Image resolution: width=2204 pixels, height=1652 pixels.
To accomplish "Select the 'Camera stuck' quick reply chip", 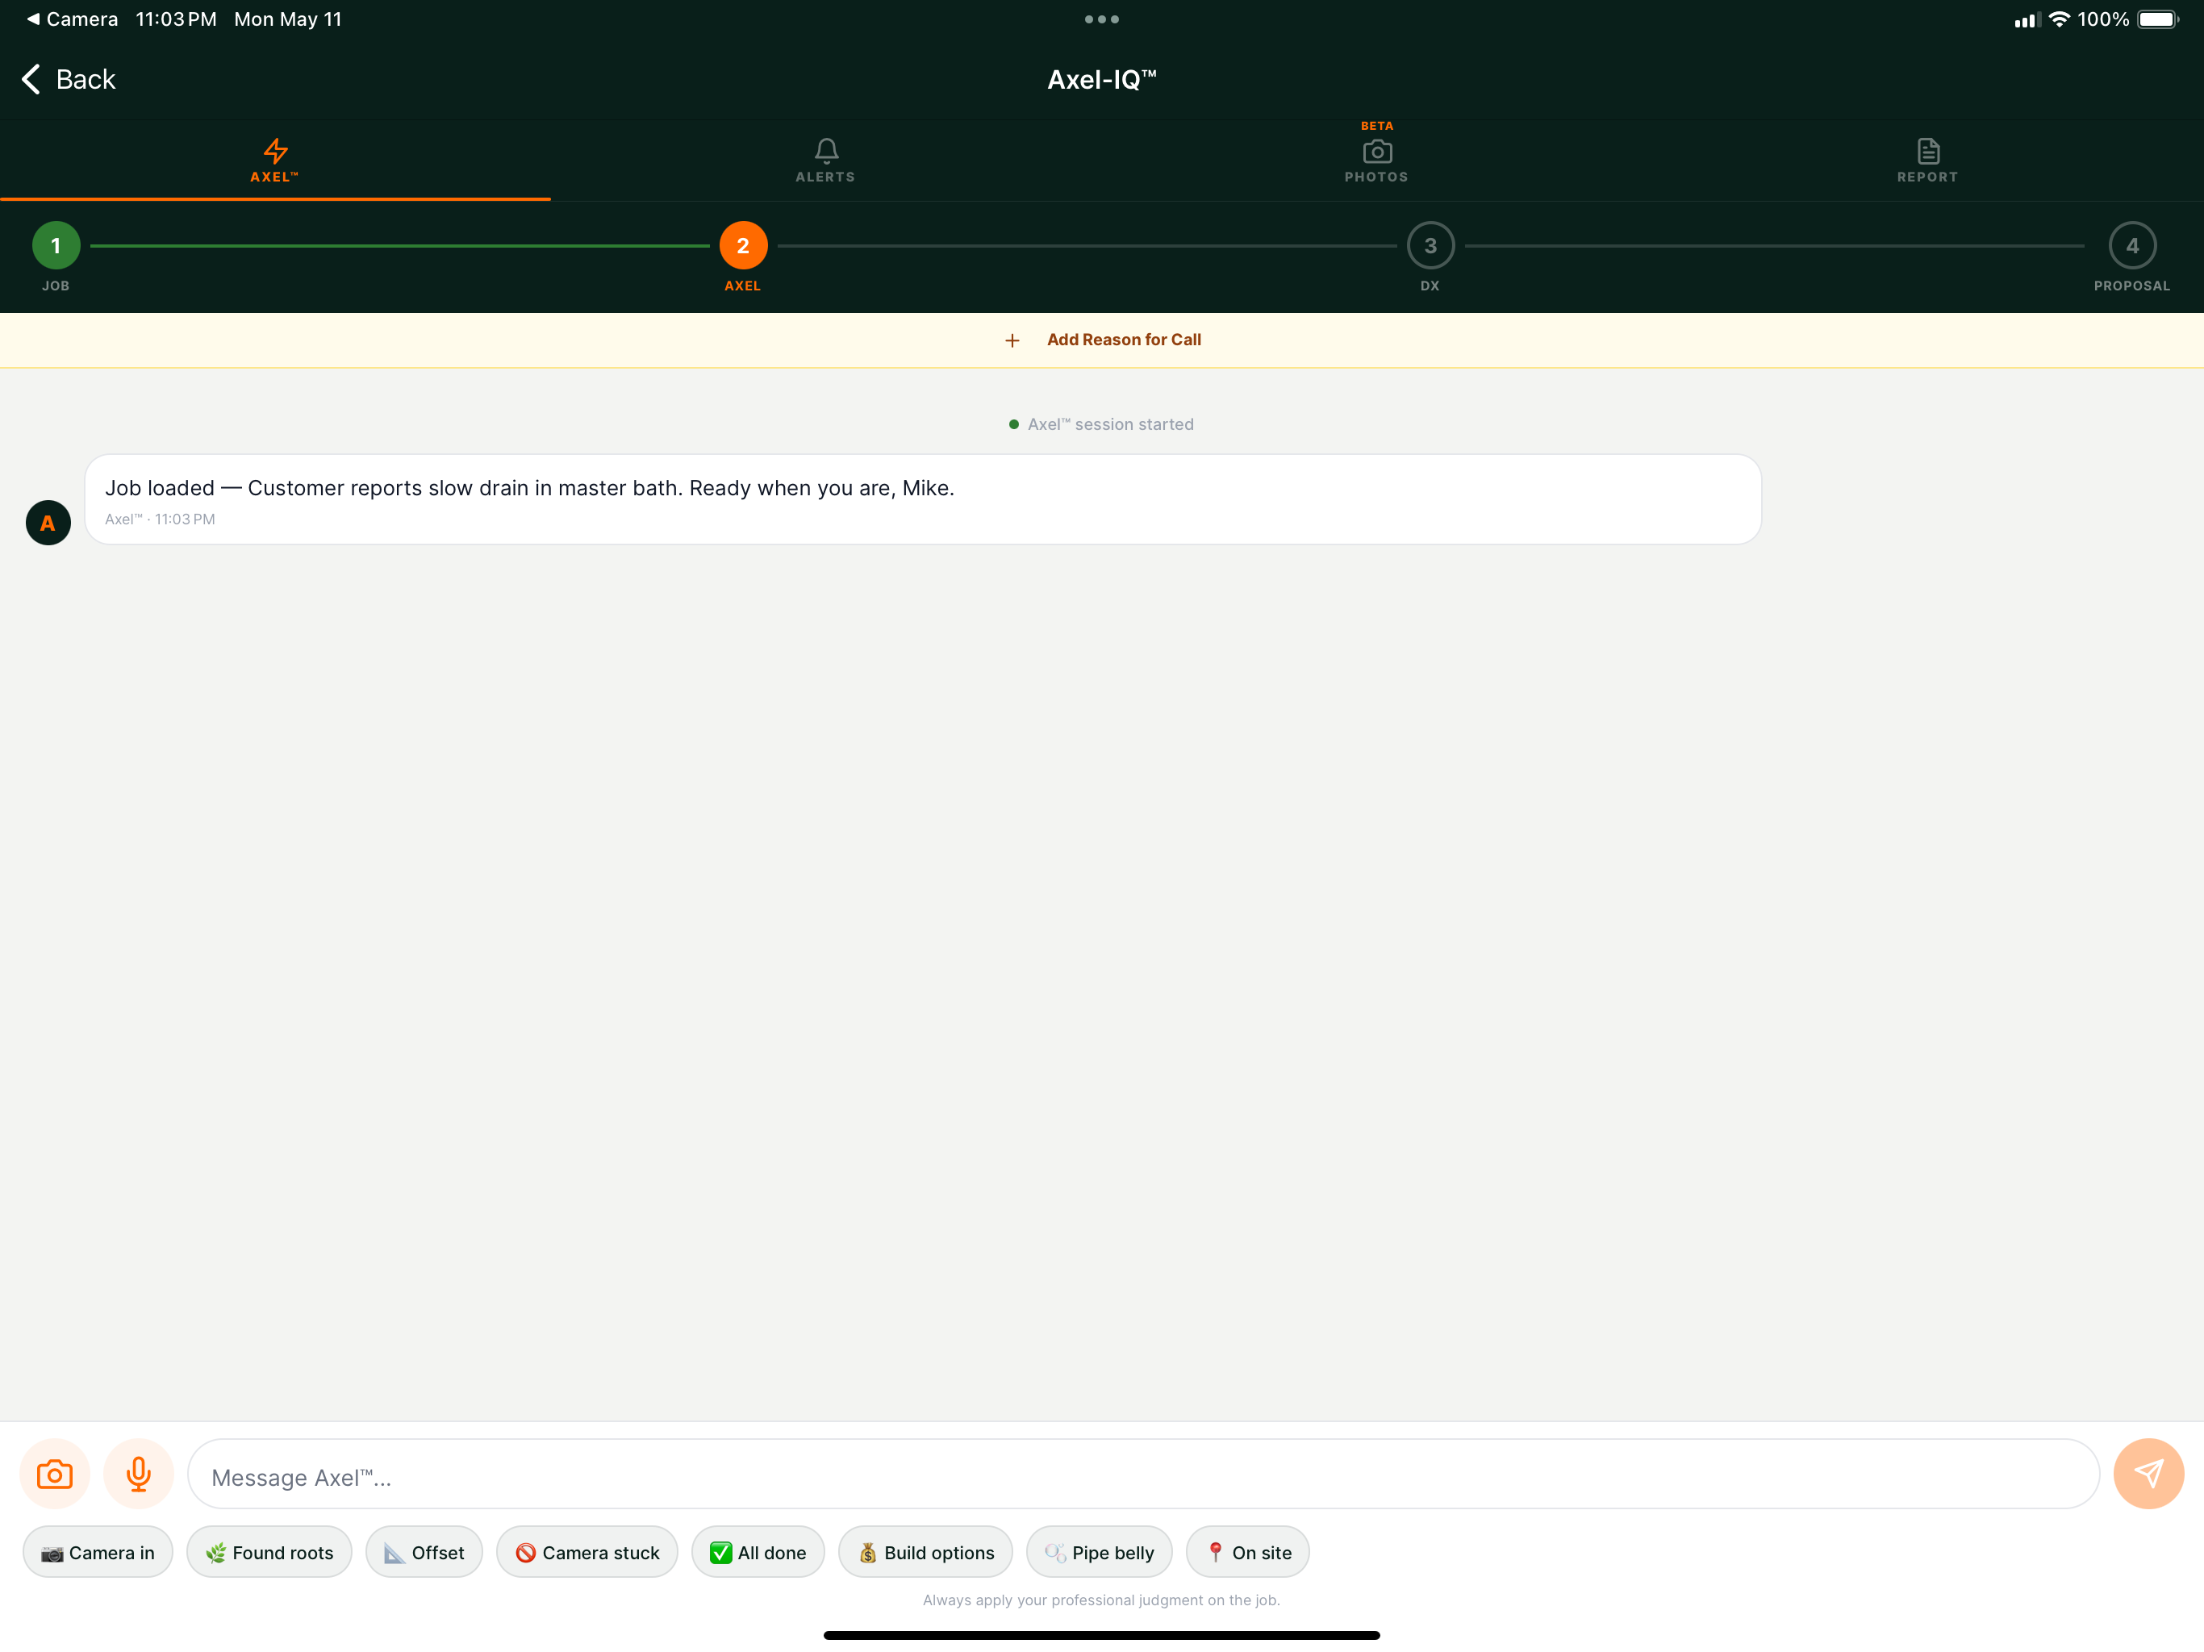I will click(x=586, y=1552).
